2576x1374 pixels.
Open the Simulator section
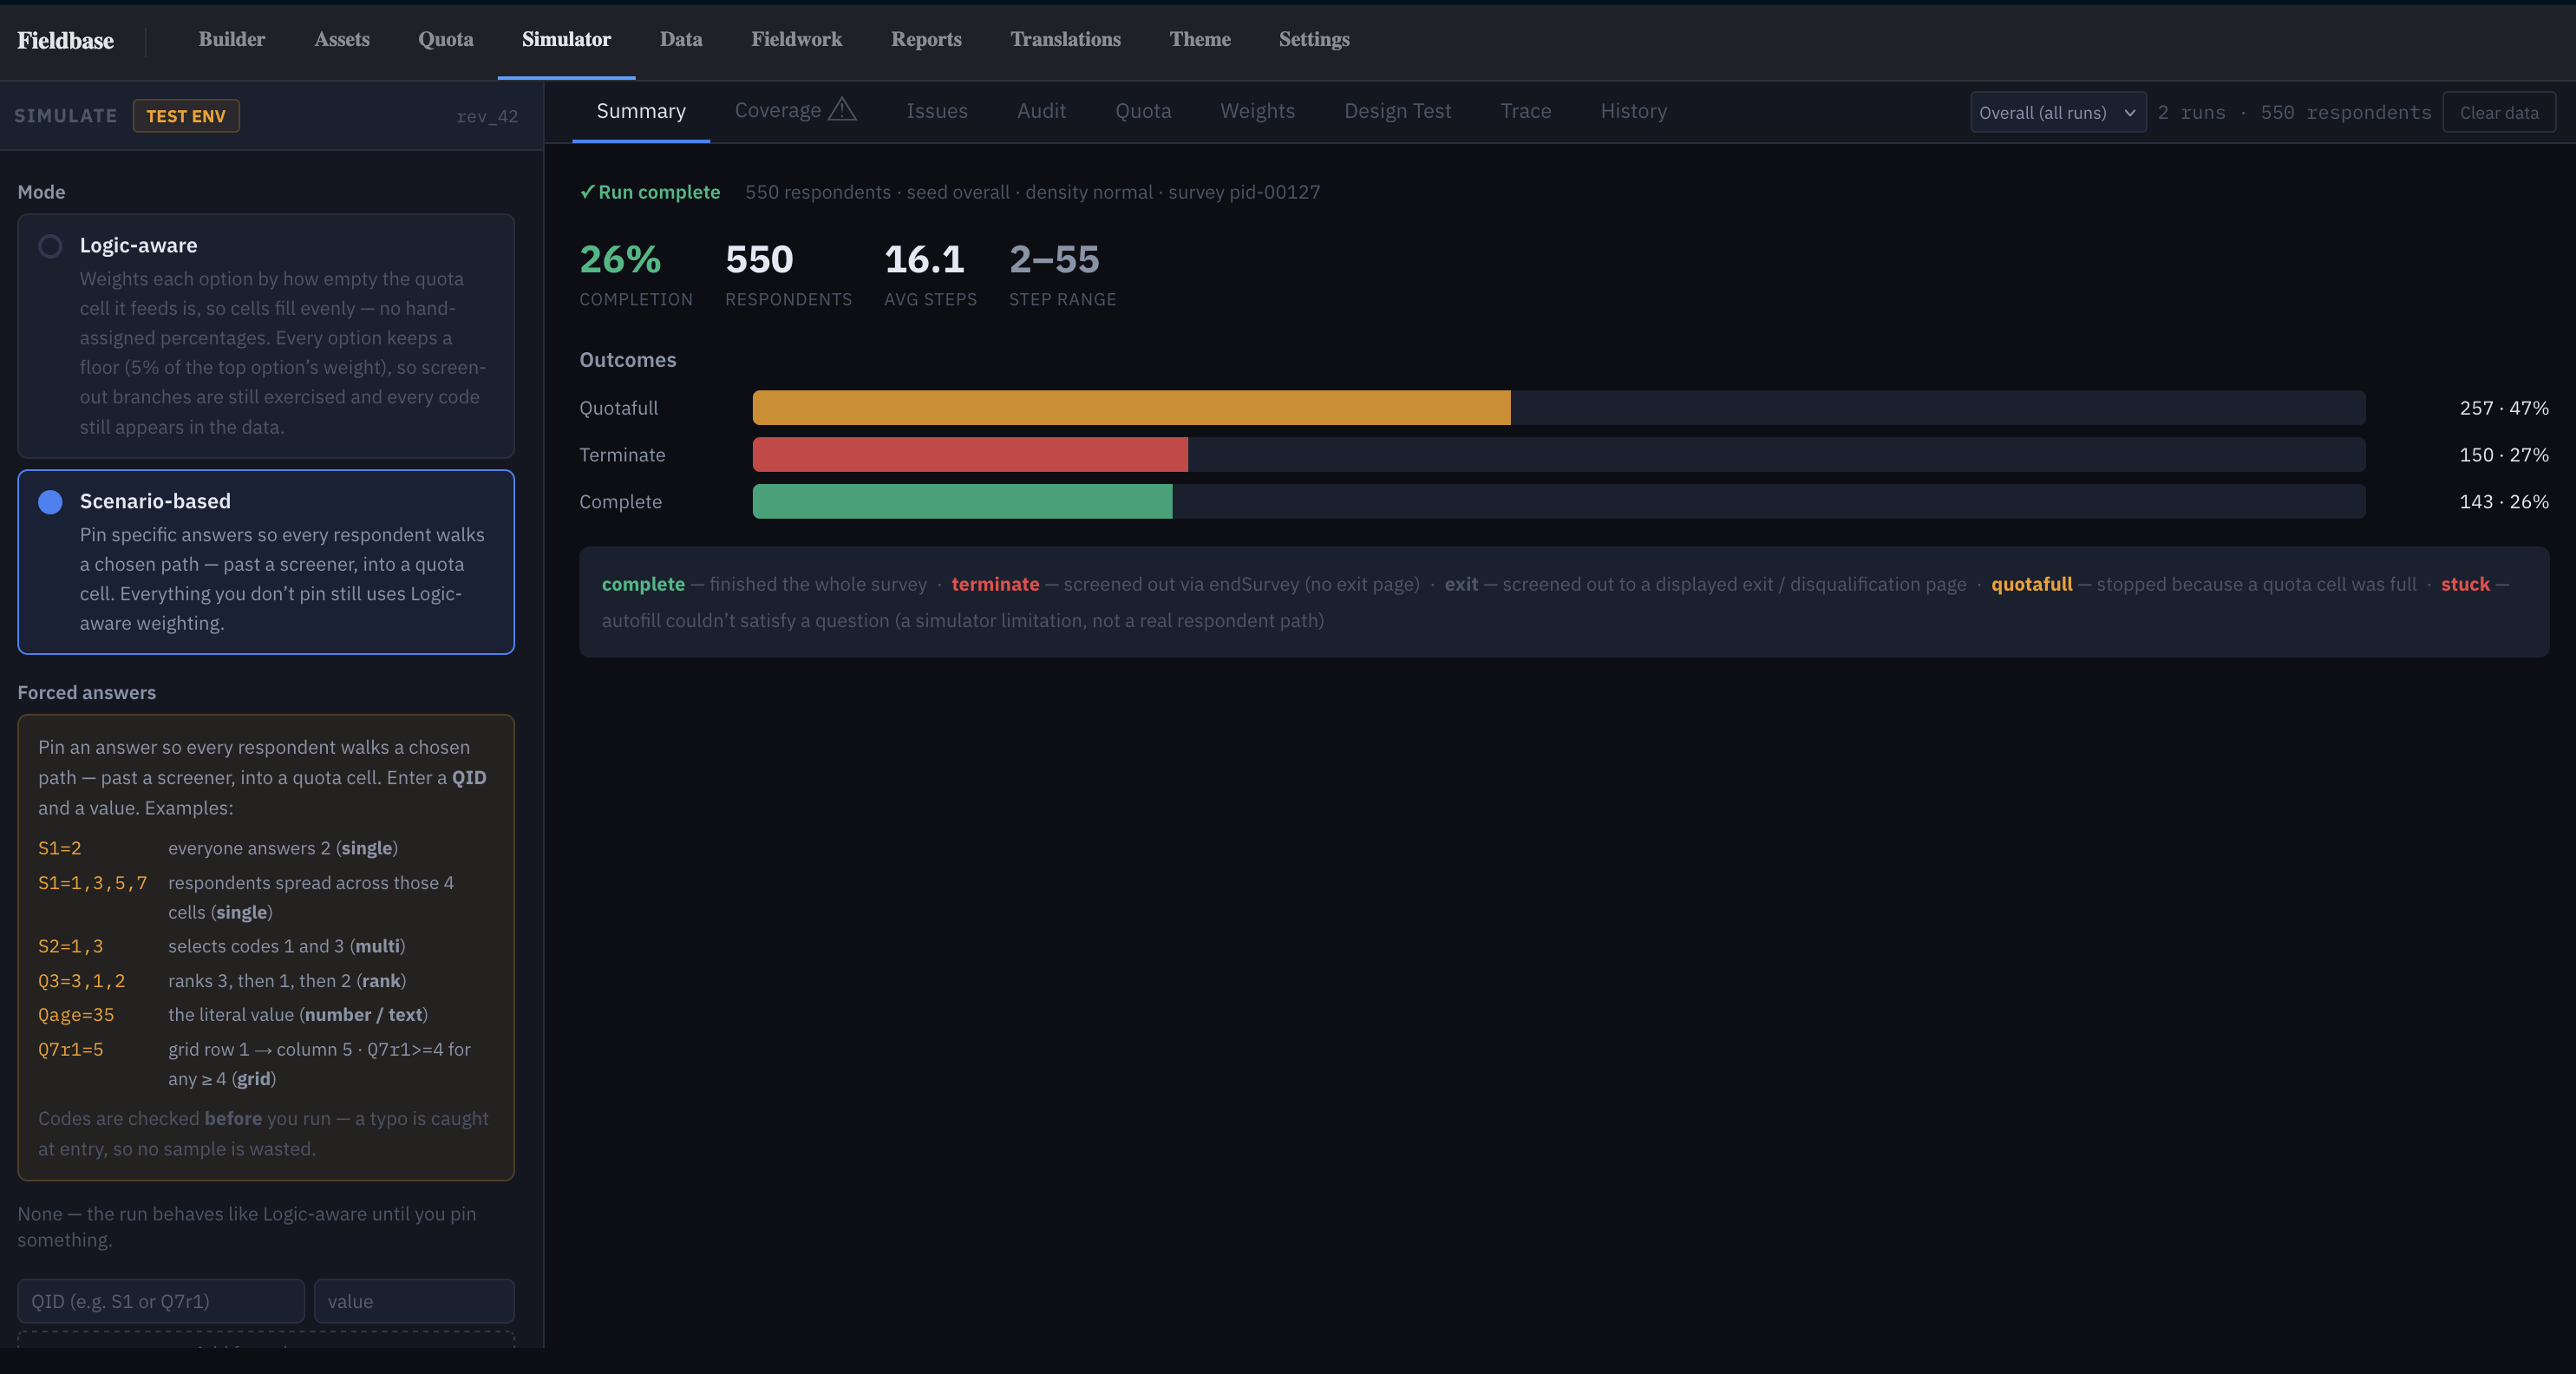[566, 39]
